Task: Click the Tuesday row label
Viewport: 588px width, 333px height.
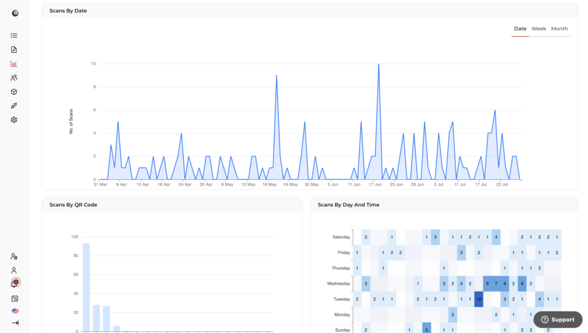Action: pos(342,299)
